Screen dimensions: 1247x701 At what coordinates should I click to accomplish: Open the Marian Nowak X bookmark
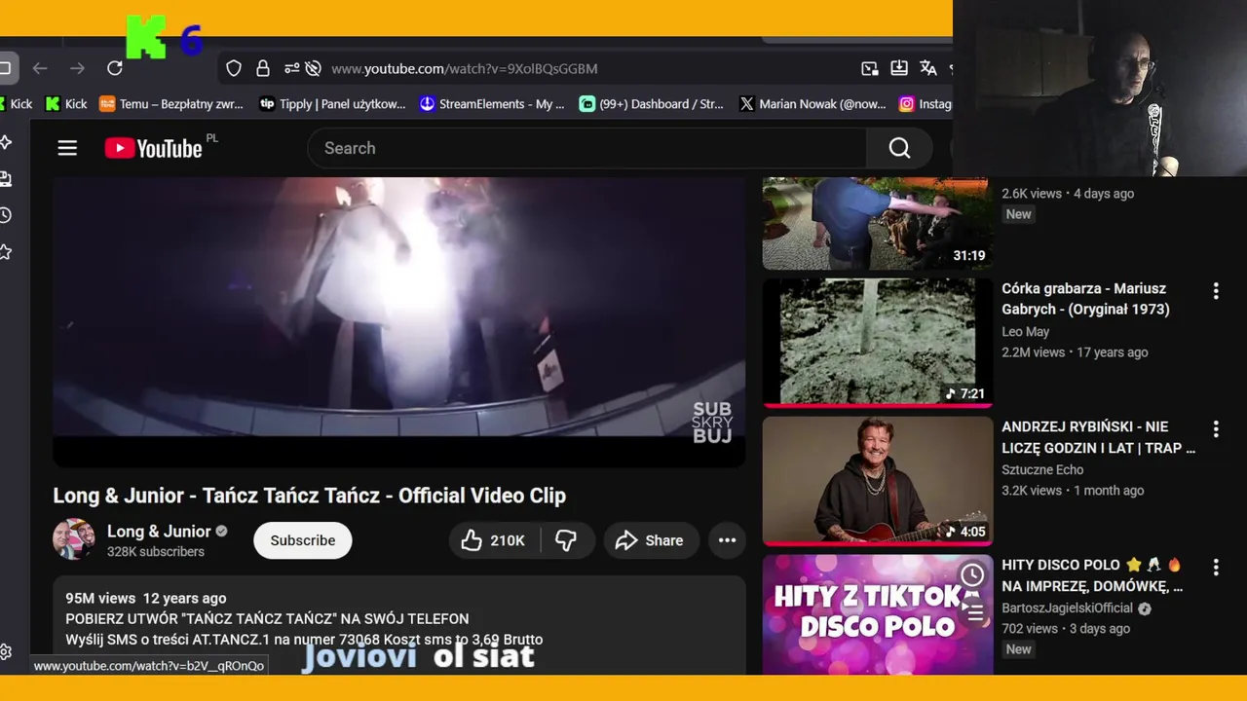(812, 104)
